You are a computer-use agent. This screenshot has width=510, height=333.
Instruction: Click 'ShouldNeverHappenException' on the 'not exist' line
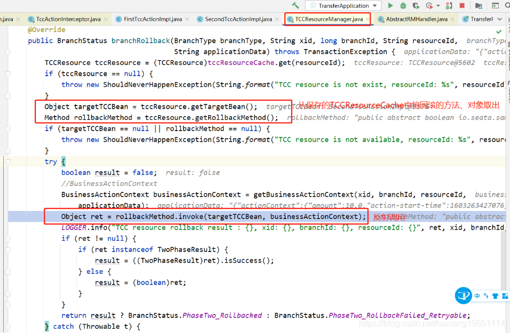pyautogui.click(x=158, y=85)
